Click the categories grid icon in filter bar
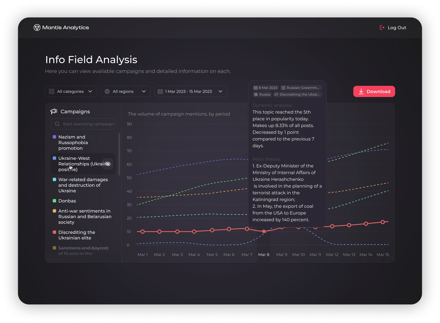 pyautogui.click(x=52, y=91)
